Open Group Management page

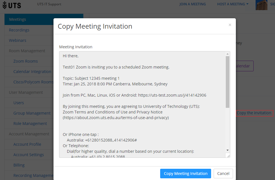pyautogui.click(x=32, y=113)
